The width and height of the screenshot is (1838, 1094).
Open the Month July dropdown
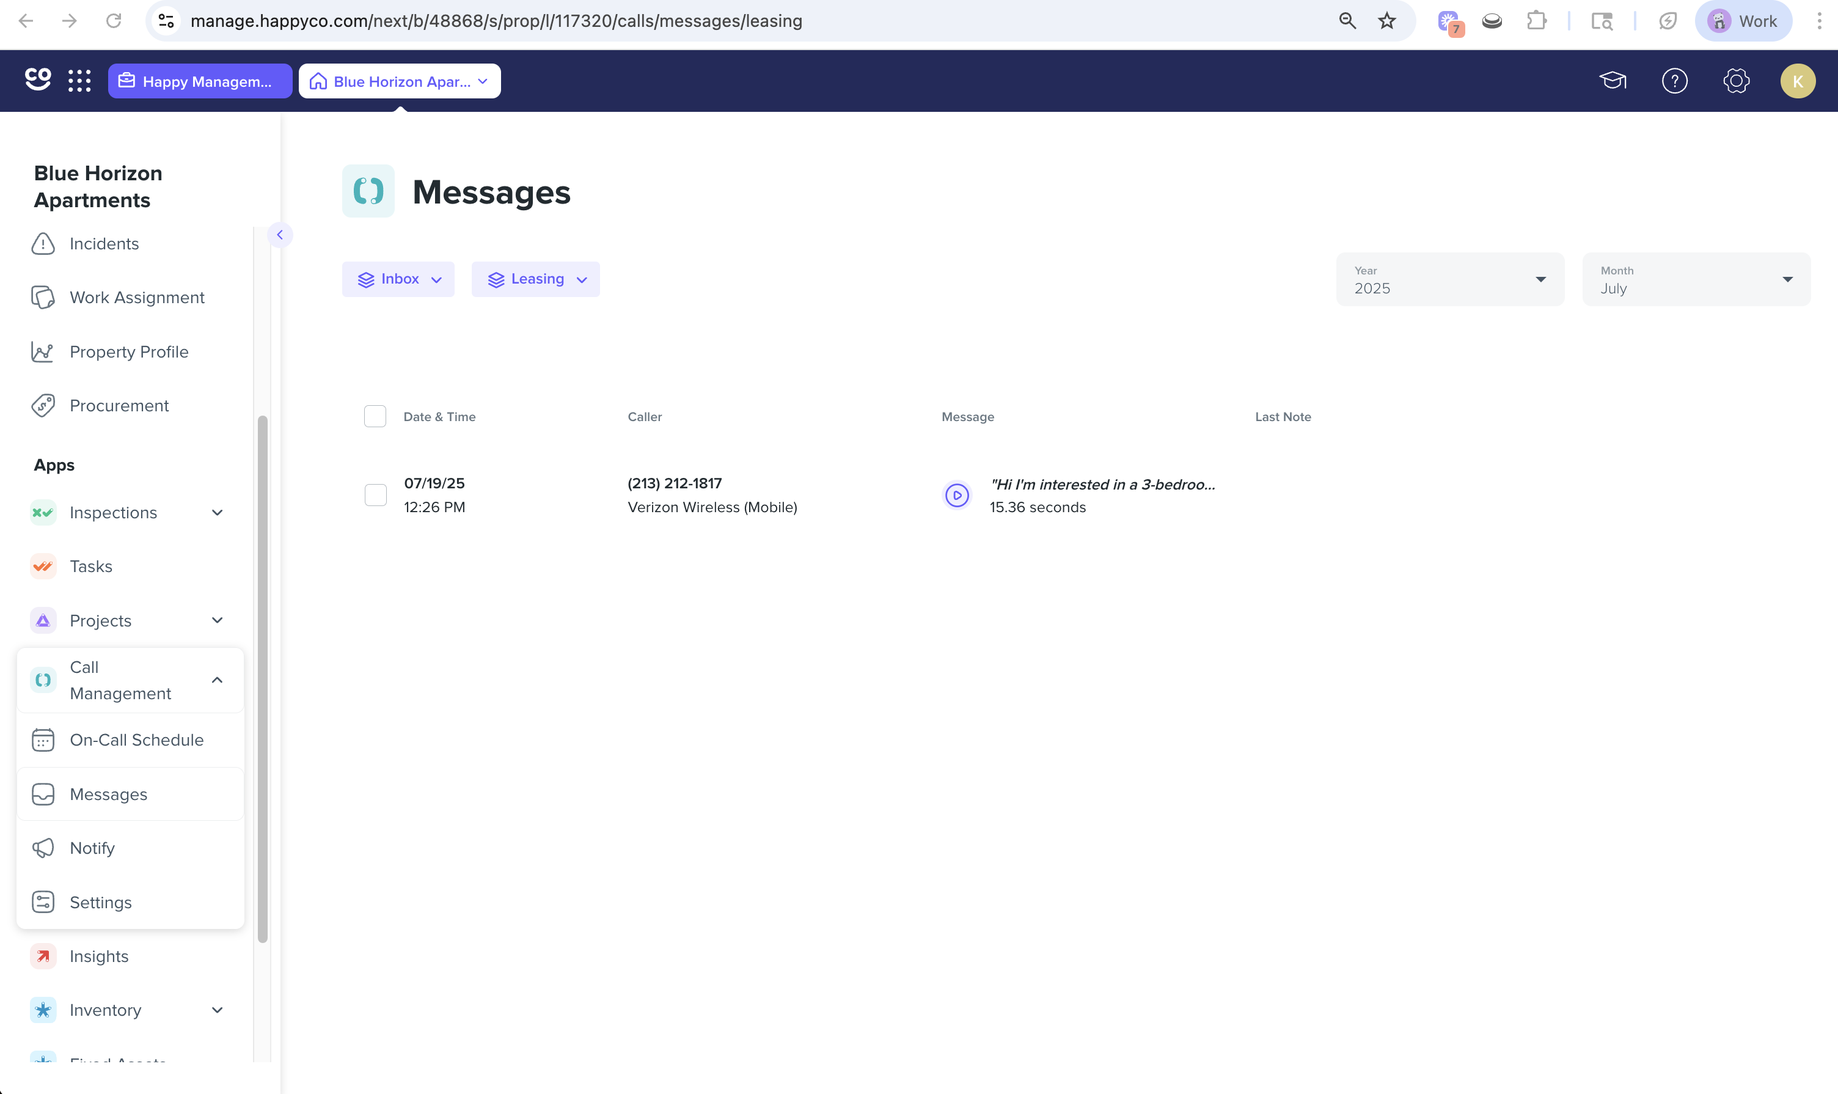(1696, 279)
